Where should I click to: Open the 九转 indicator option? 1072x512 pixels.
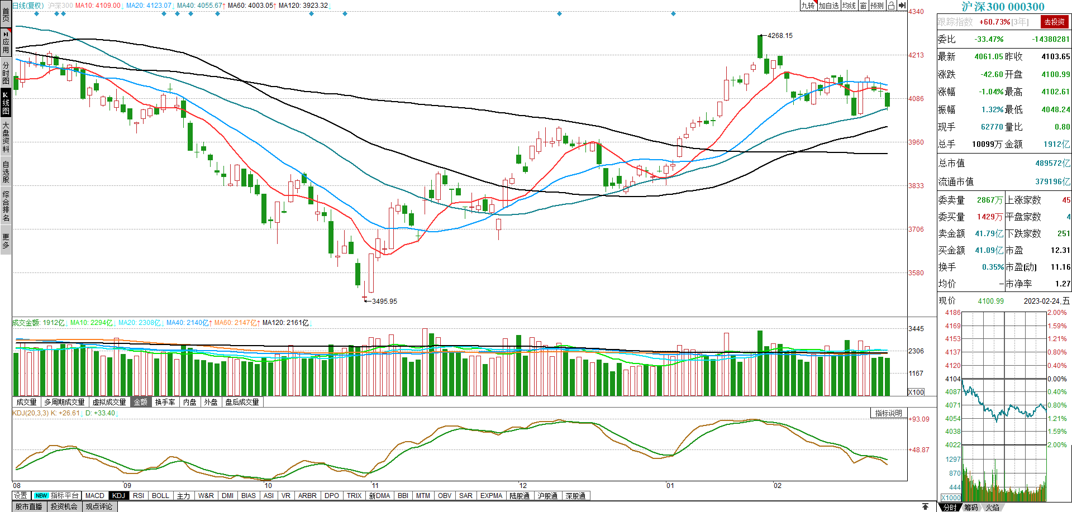808,6
